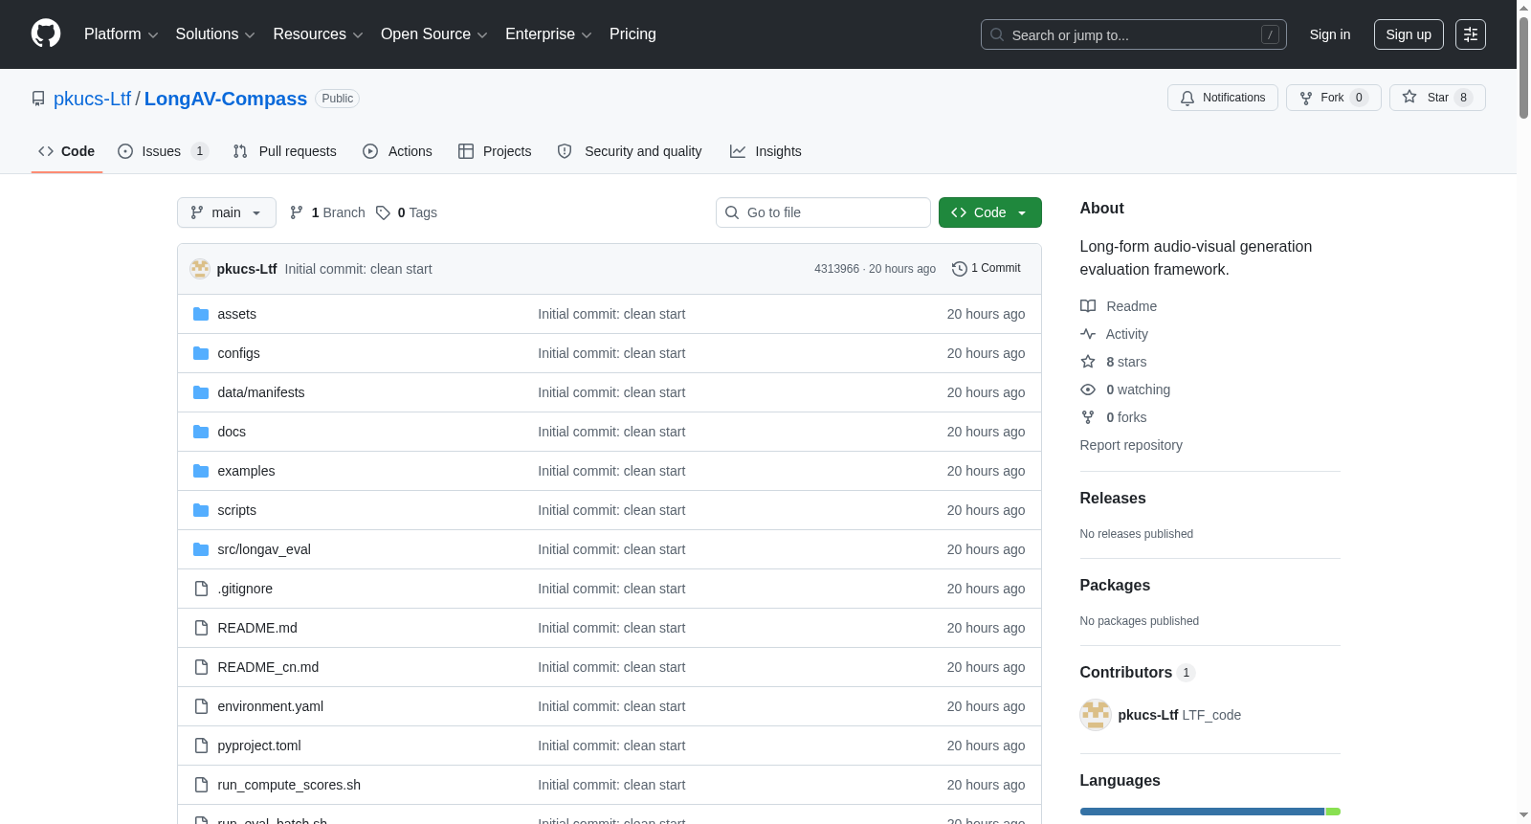
Task: Focus the Search or jump to field
Action: coord(1134,34)
